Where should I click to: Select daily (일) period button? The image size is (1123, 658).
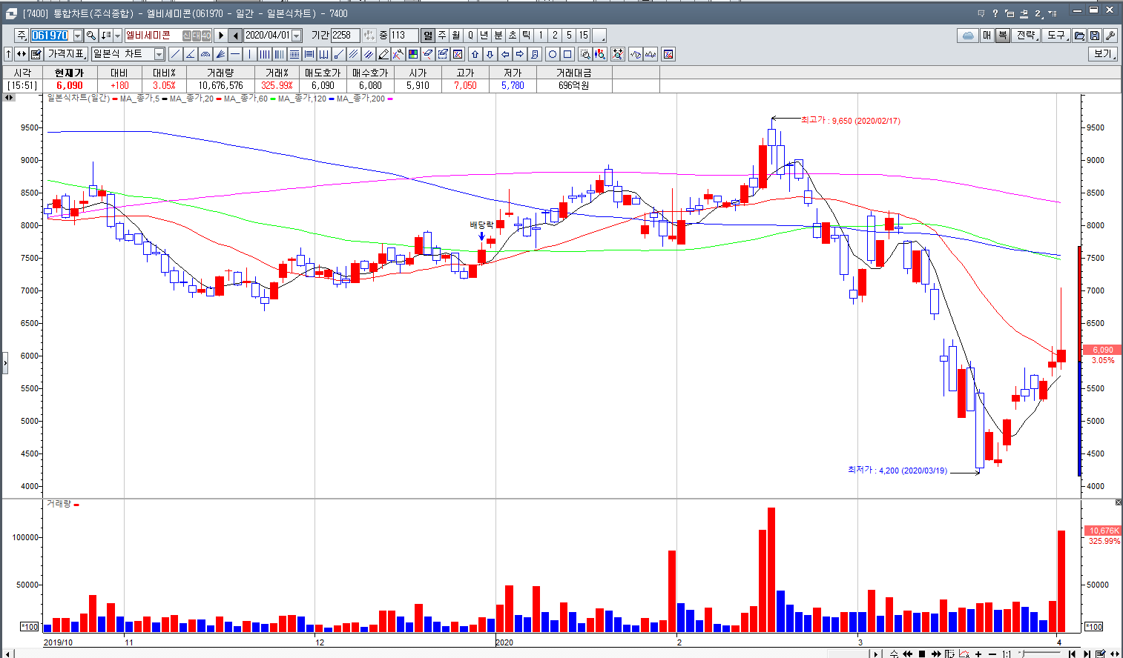pyautogui.click(x=428, y=36)
